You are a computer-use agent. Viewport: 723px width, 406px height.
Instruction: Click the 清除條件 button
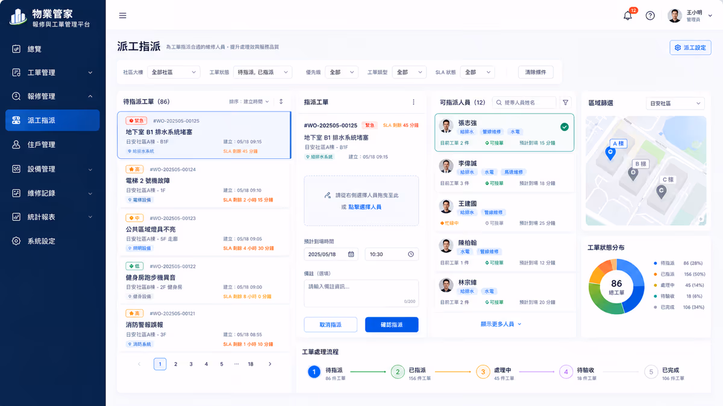pos(536,72)
